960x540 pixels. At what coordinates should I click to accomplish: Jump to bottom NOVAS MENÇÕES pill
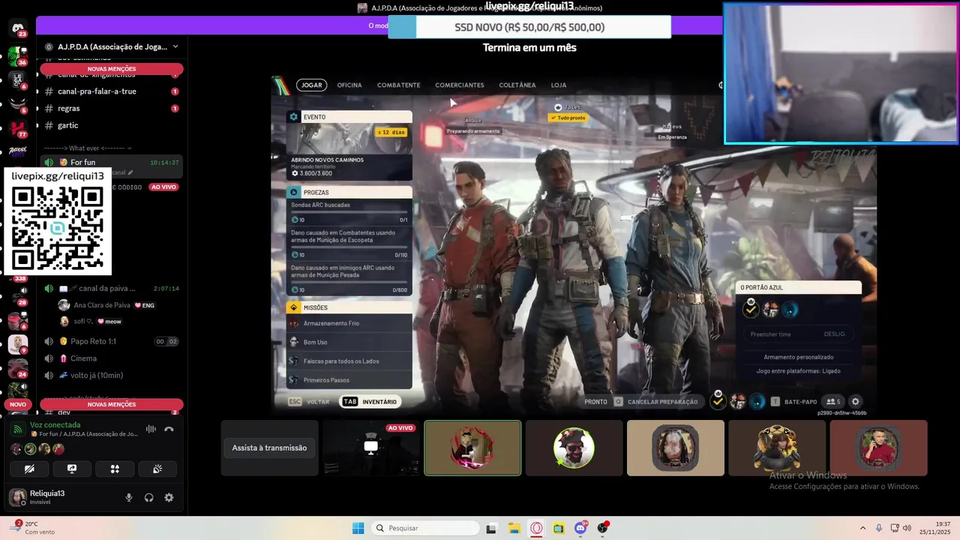112,404
